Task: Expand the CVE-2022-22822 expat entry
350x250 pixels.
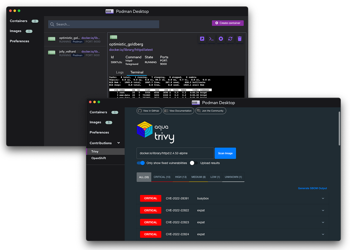Action: 323,210
